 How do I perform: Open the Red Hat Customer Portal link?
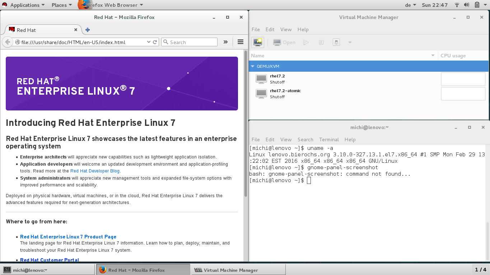point(50,260)
